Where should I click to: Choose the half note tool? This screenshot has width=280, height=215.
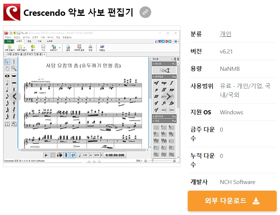(7, 83)
